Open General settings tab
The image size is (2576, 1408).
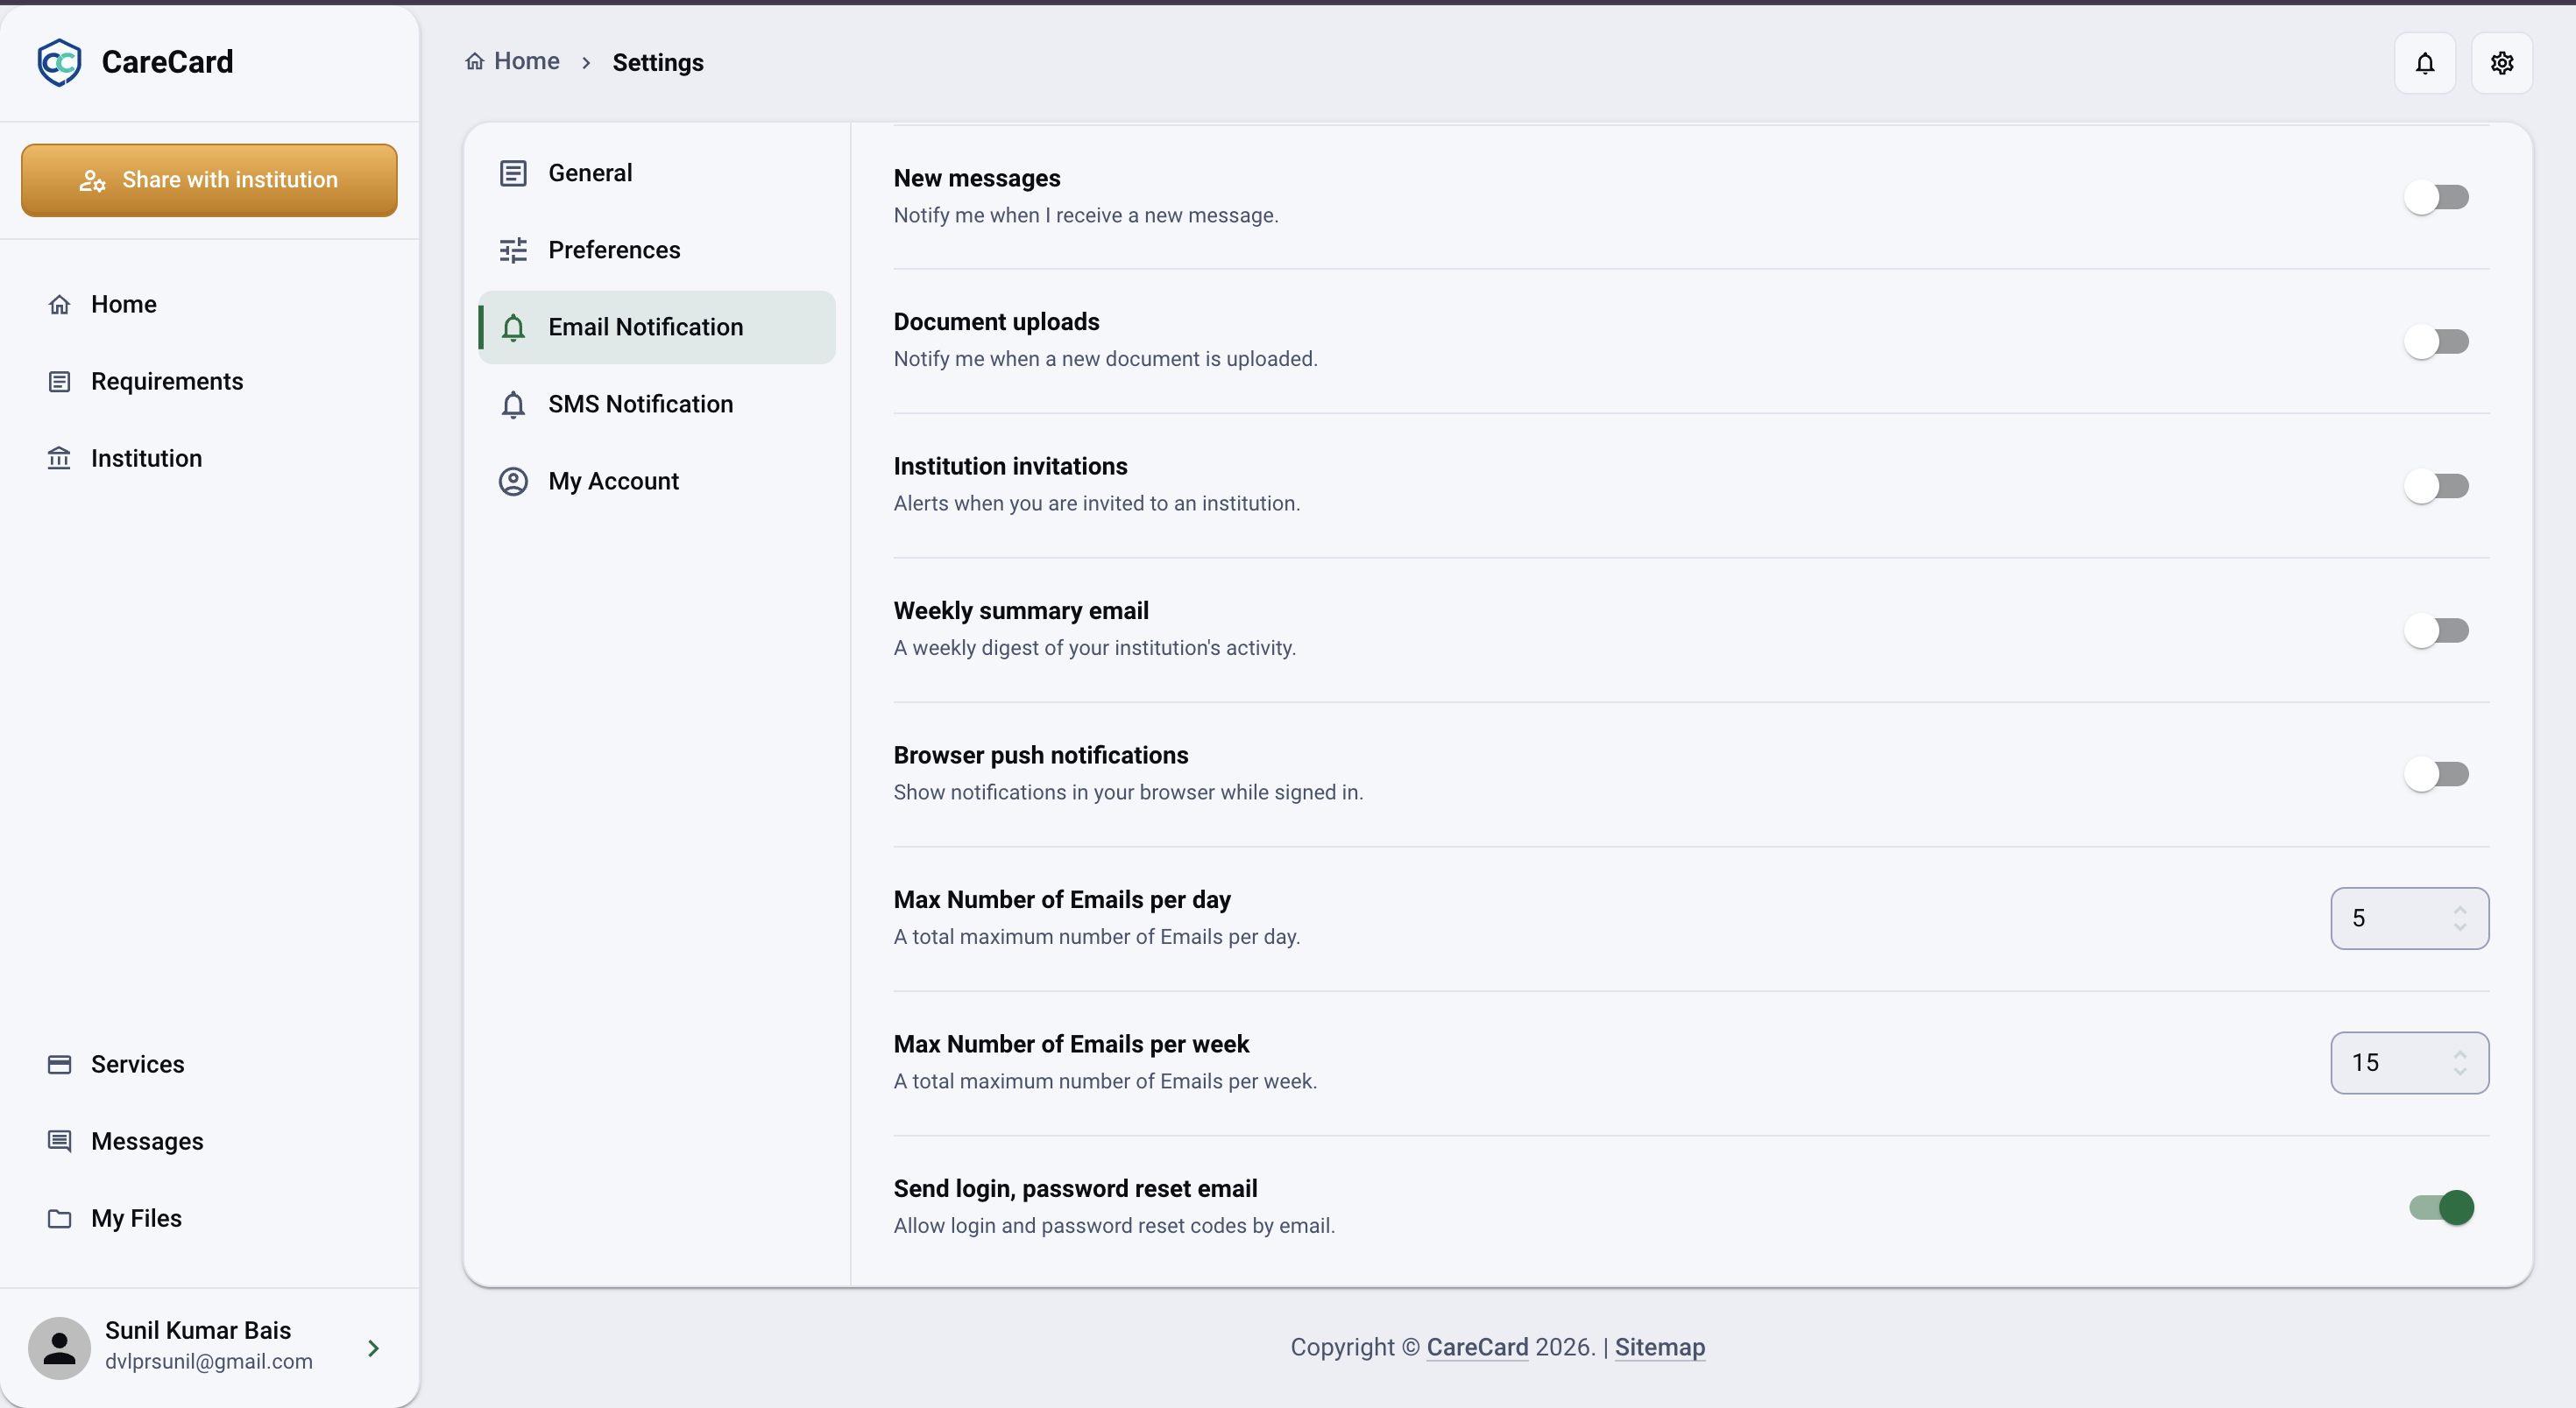point(657,172)
